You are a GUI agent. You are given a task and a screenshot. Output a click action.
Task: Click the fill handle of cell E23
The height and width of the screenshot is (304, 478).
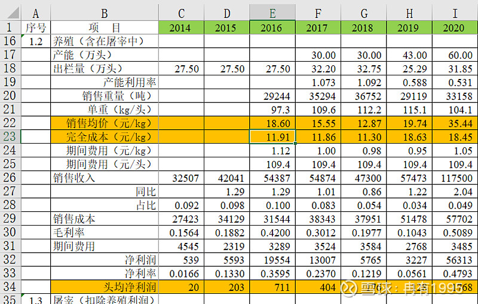point(295,143)
